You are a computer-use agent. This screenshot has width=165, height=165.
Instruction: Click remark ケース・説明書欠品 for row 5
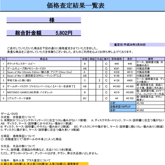150,81
